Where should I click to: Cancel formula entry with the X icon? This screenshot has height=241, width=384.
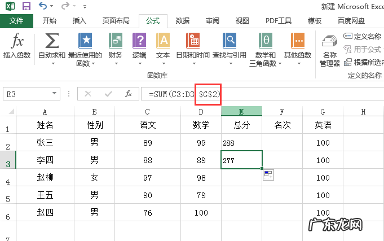click(88, 94)
